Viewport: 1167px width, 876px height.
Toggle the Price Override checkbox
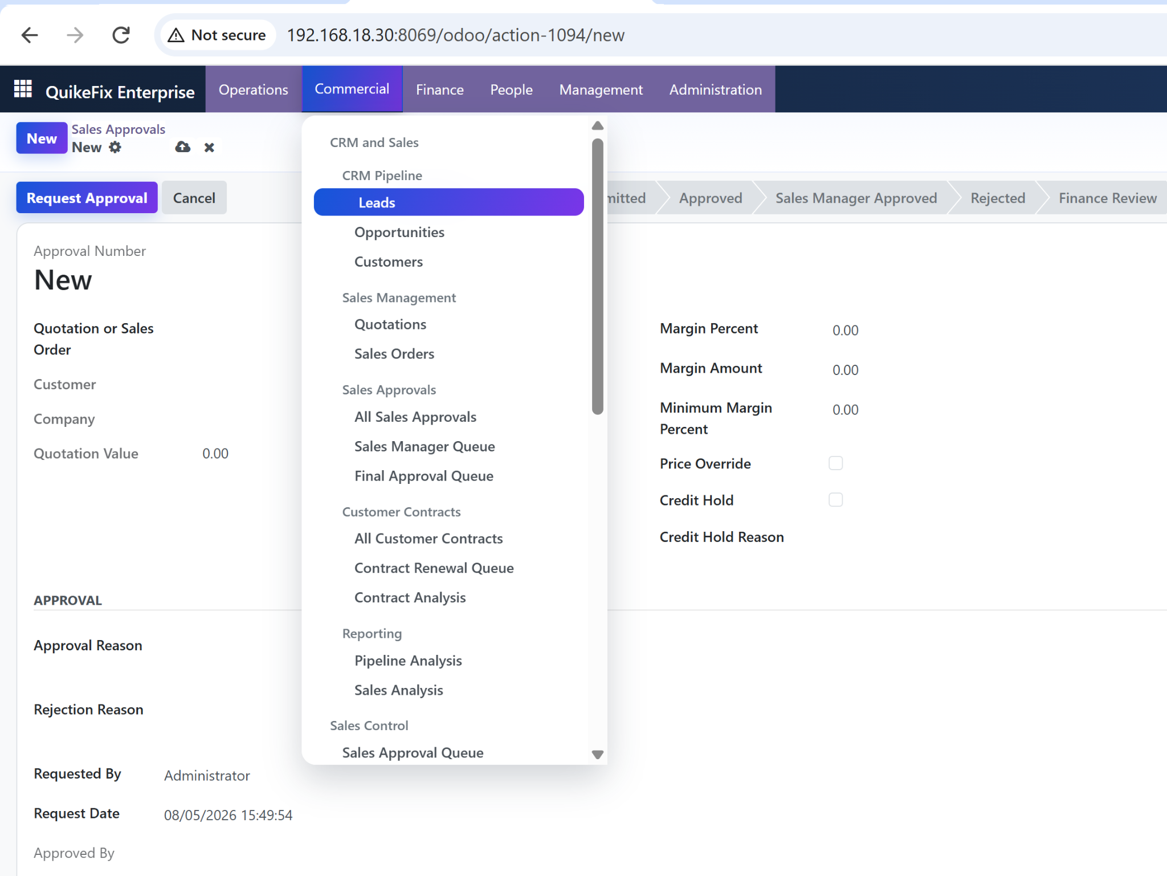click(x=835, y=463)
